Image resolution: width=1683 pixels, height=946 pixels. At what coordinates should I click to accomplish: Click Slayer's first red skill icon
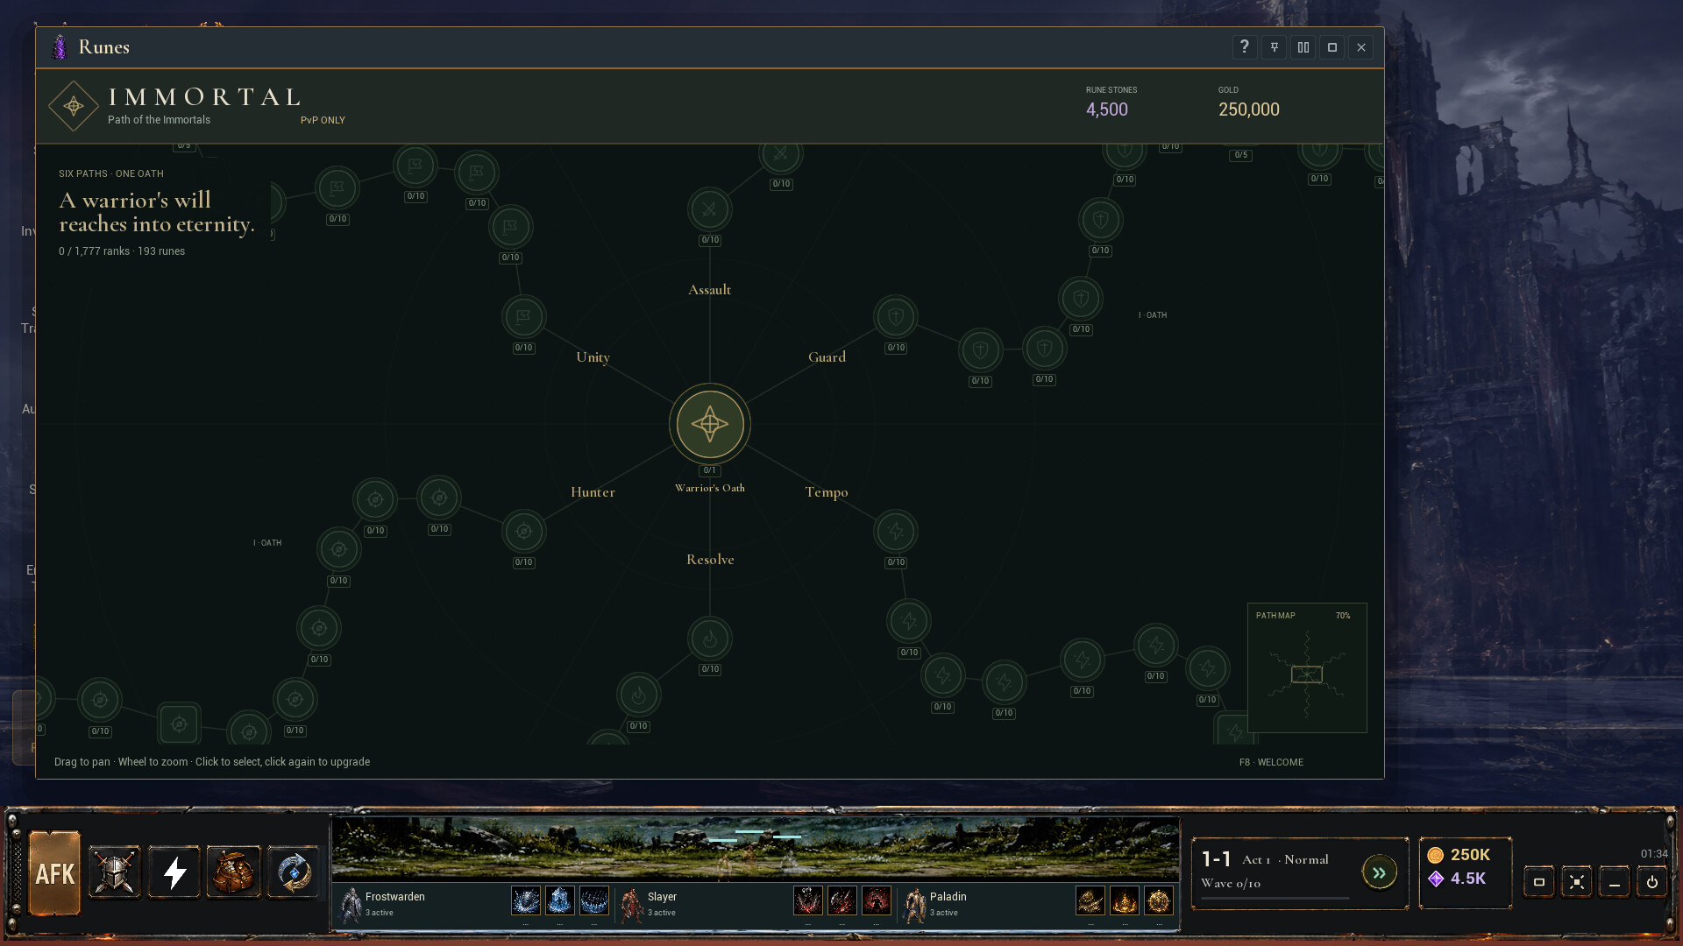click(808, 900)
